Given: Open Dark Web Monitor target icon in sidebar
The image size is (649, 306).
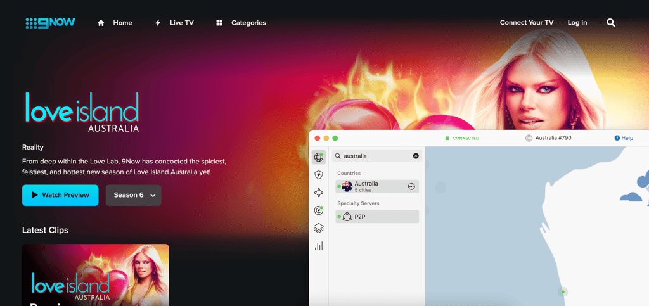Looking at the screenshot, I should 319,210.
